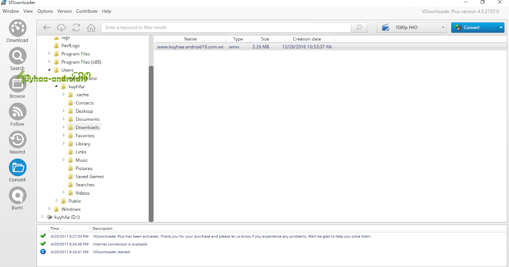Click the magnifier search button

[x=359, y=28]
